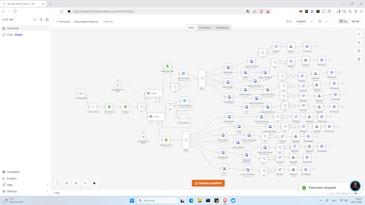This screenshot has height=205, width=365.
Task: Switch to the Executions tab
Action: coord(205,28)
